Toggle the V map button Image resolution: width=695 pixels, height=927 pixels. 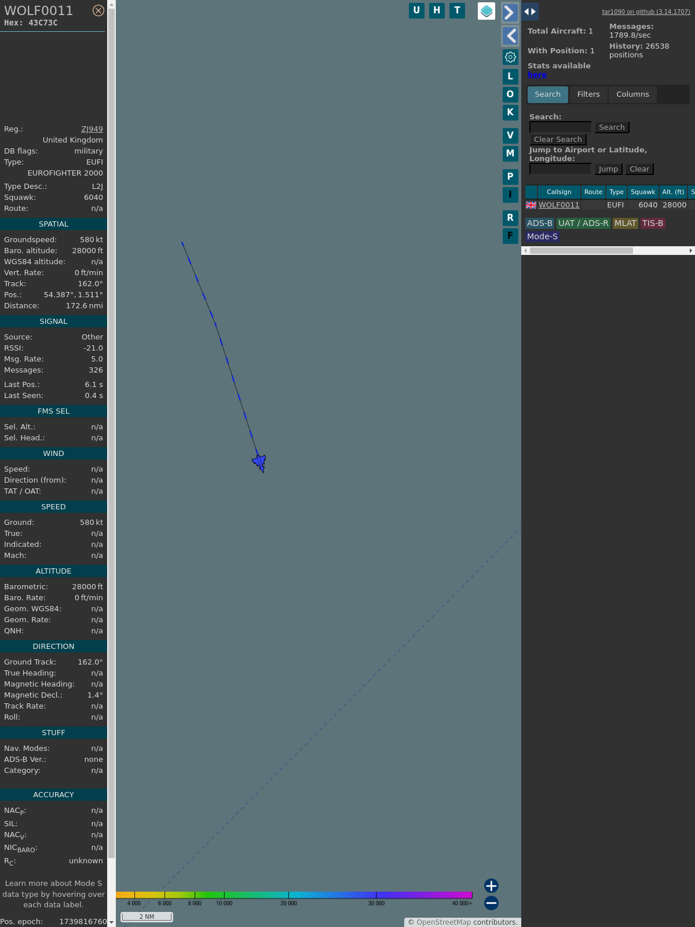click(510, 135)
